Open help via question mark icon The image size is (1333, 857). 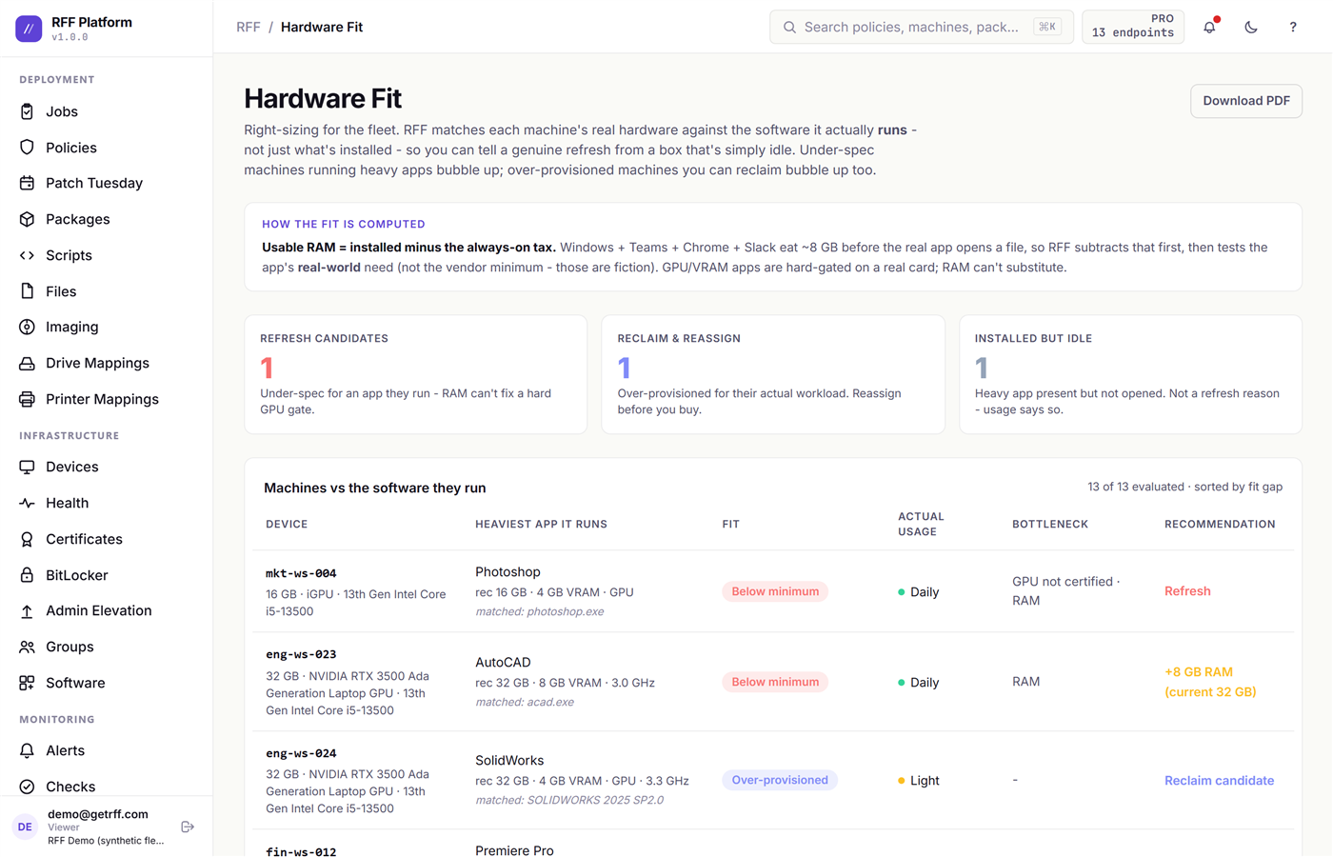pyautogui.click(x=1293, y=27)
